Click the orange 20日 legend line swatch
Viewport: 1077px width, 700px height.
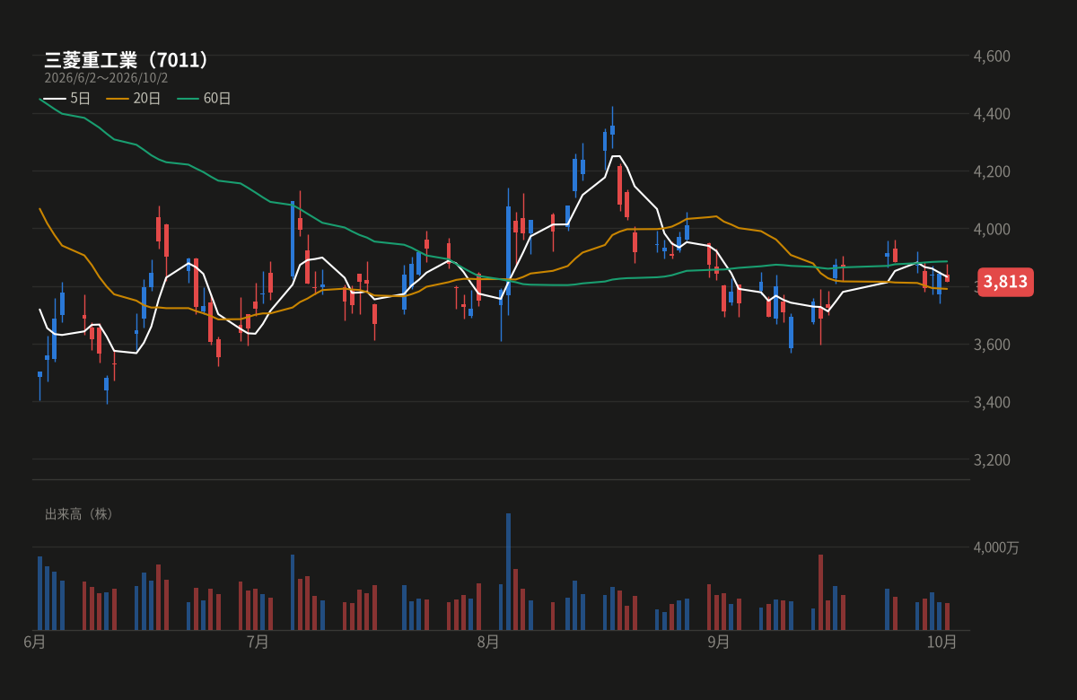pyautogui.click(x=118, y=99)
